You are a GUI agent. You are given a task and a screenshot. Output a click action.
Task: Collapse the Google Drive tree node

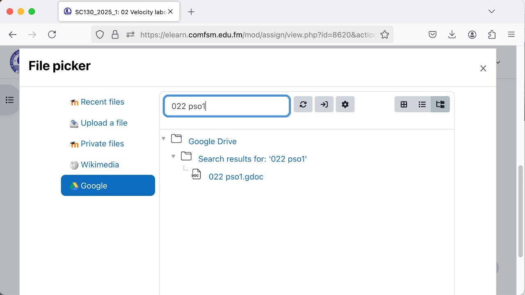[163, 138]
